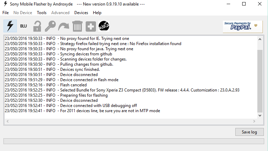
Task: Click the trash can toolbar icon
Action: point(77,26)
